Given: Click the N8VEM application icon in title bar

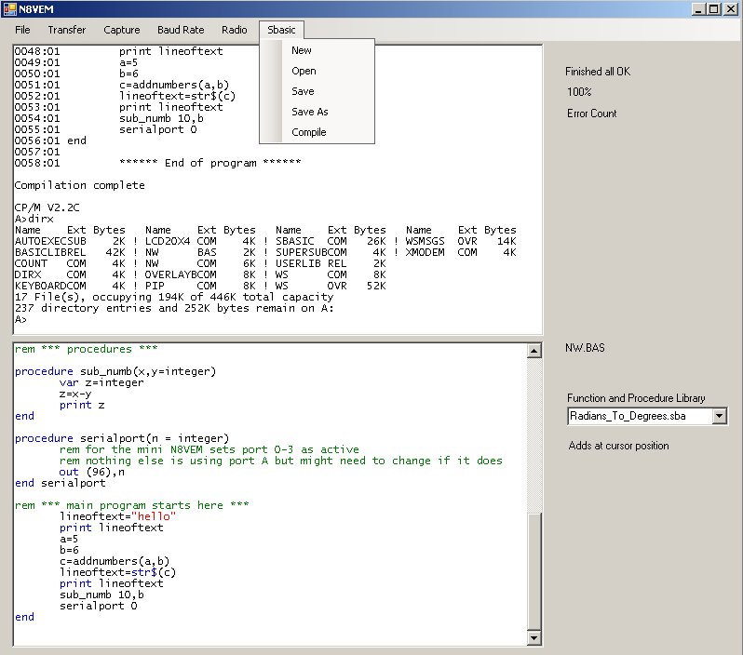Looking at the screenshot, I should [9, 9].
